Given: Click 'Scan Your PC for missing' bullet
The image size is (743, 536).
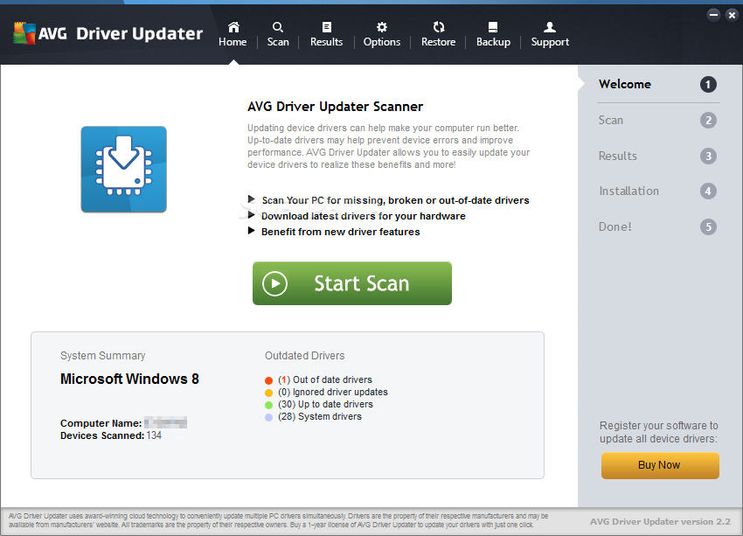Looking at the screenshot, I should [395, 200].
